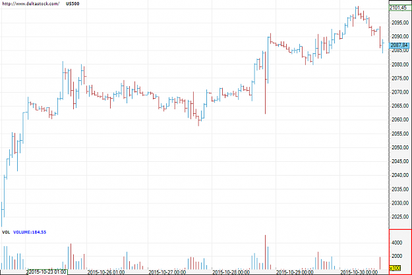Click the VOLUME:184.55 indicator readout
The image size is (412, 275).
(x=30, y=232)
